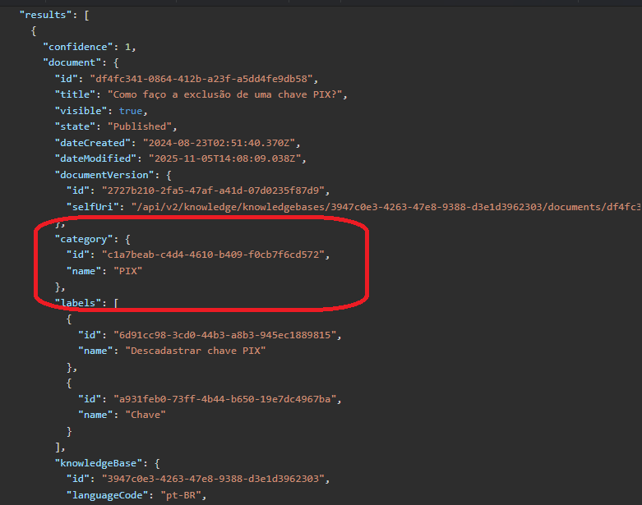Click the "document" key
The width and height of the screenshot is (642, 505).
pos(72,62)
